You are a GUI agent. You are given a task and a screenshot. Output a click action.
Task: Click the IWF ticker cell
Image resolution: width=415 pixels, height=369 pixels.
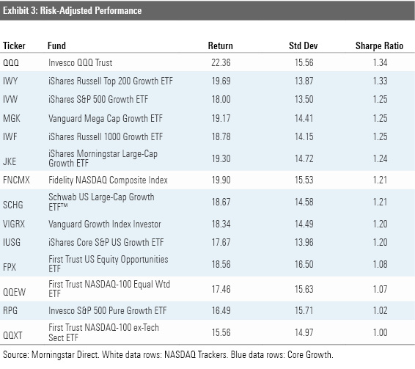click(10, 137)
